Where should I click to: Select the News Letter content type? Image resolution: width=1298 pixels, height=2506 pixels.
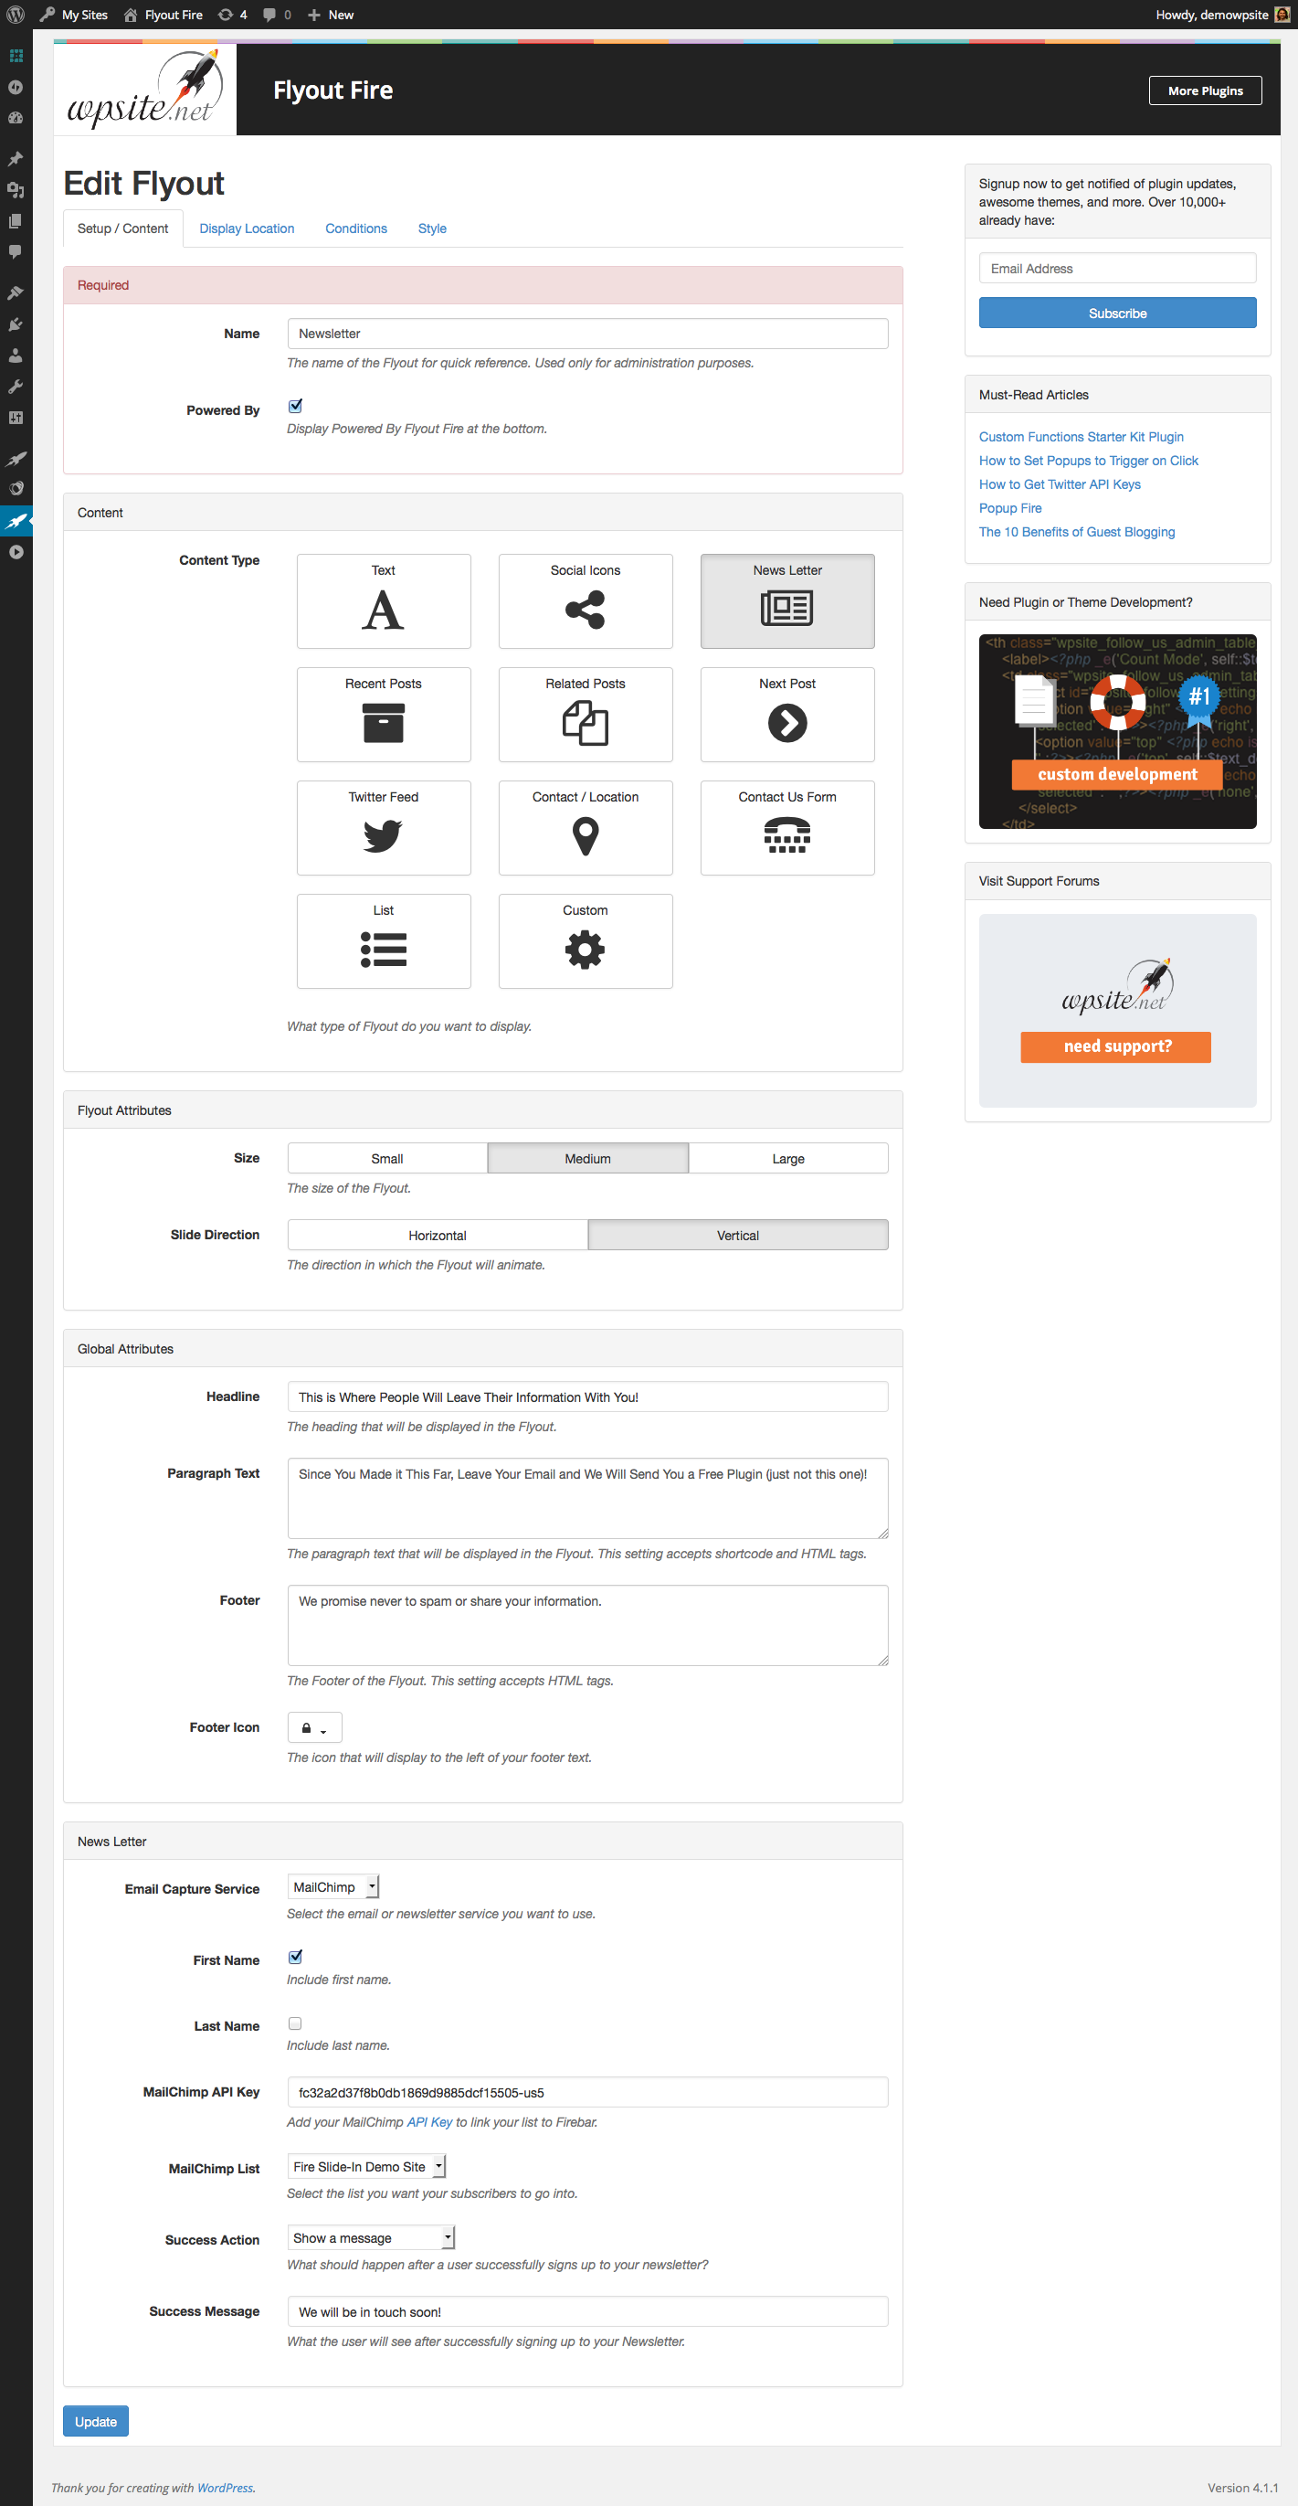coord(787,601)
